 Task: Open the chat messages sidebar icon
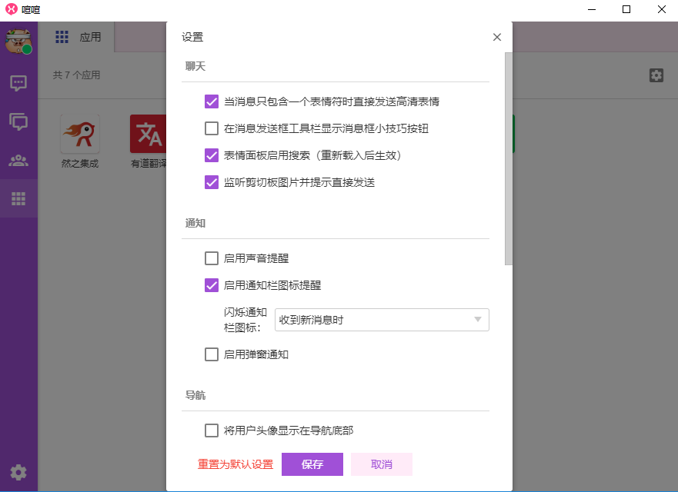[x=18, y=83]
